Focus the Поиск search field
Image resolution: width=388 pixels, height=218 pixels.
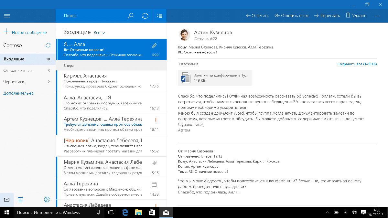coord(91,16)
